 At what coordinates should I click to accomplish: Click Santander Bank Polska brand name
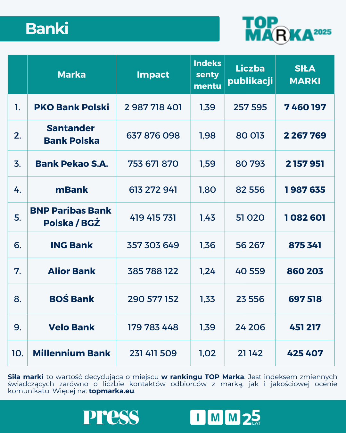pyautogui.click(x=72, y=134)
